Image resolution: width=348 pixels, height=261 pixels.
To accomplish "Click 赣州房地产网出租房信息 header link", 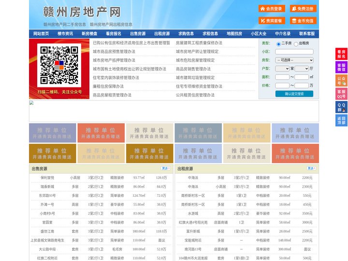I will 111,25.
